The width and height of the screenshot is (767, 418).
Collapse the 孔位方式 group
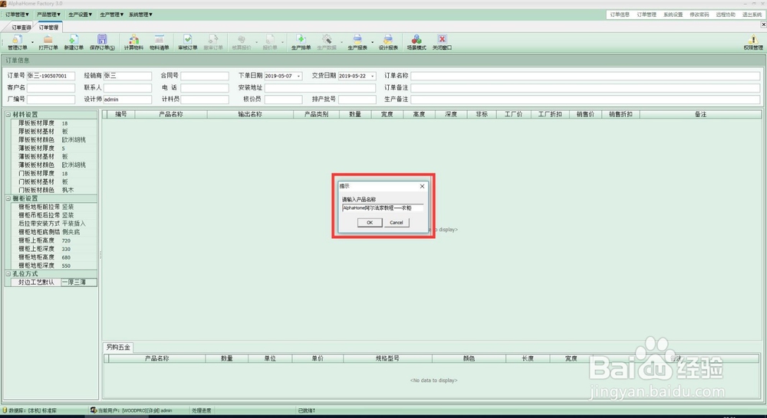coord(8,274)
